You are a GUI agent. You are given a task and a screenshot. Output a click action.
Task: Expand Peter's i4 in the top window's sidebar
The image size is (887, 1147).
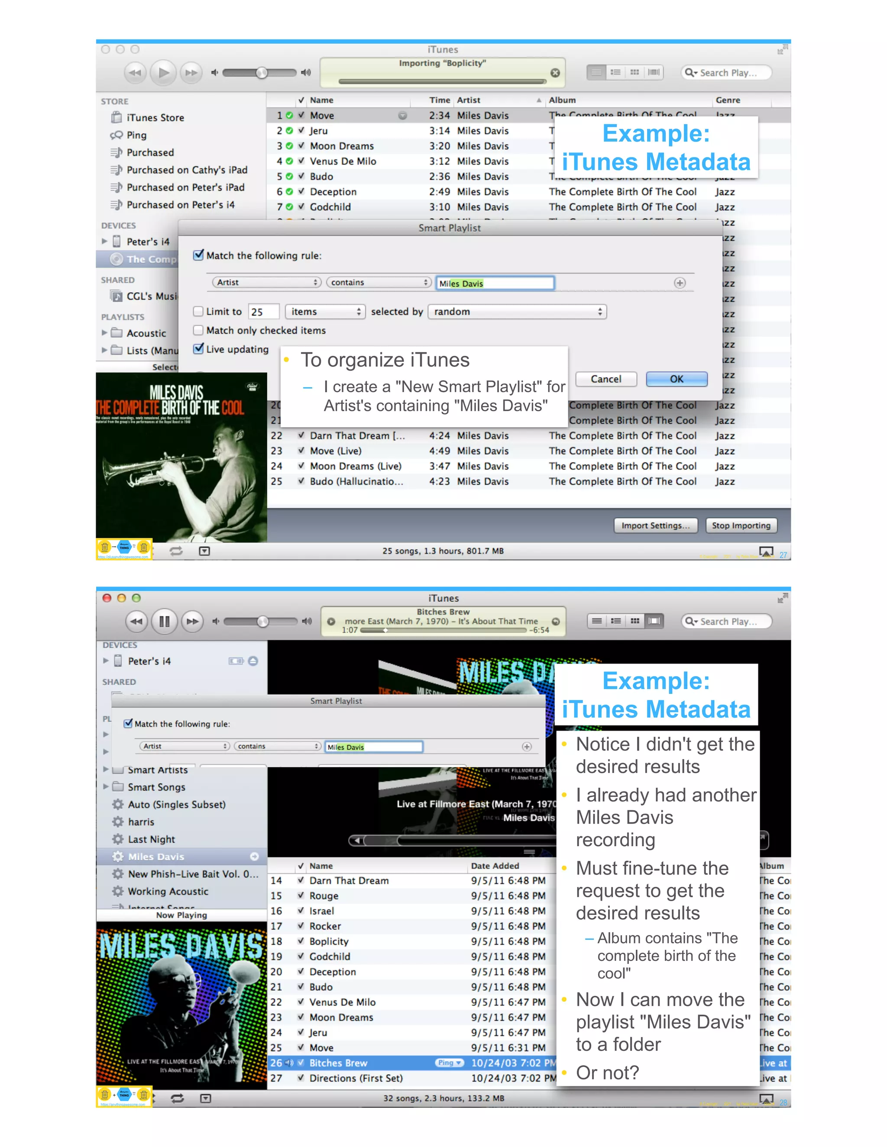click(x=104, y=242)
